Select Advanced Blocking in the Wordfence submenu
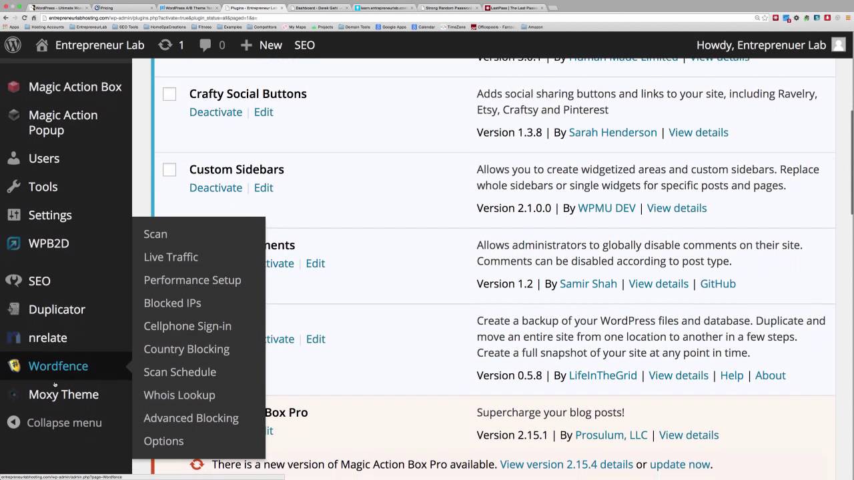 [191, 418]
